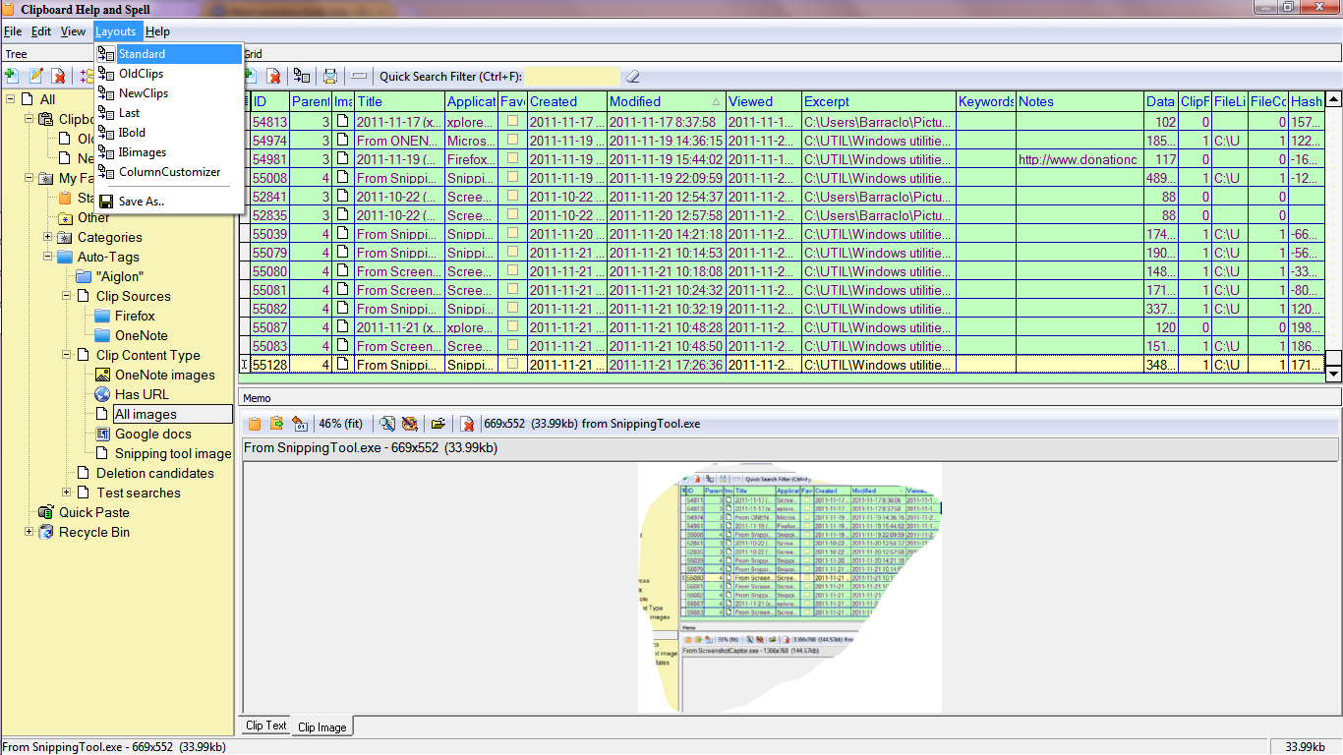Viewport: 1343px width, 755px height.
Task: Open the Edit menu
Action: click(41, 31)
